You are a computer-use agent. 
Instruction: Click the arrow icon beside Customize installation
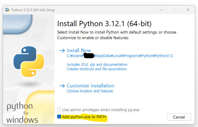62,86
